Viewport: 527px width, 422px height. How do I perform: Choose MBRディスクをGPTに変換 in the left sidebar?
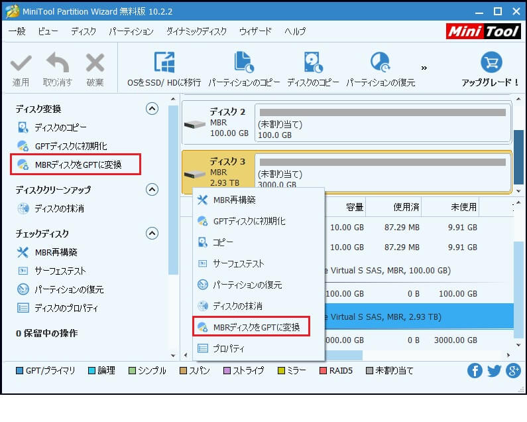coord(76,165)
